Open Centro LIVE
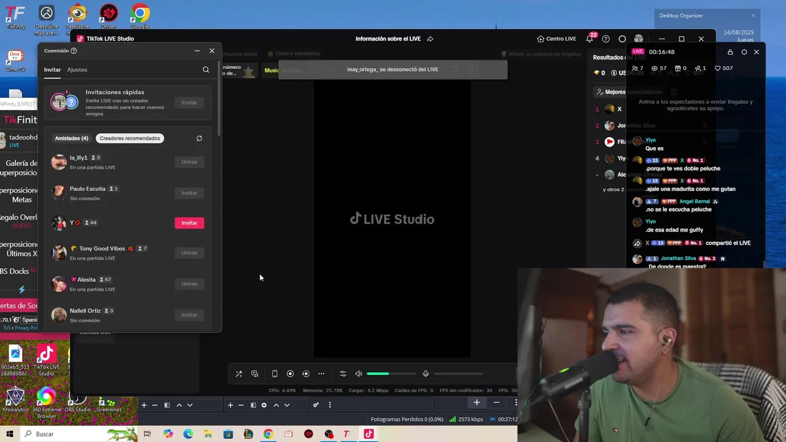The image size is (786, 442). pos(556,39)
